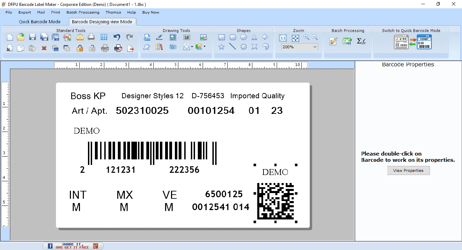Expand the frame style dropdown arrow

pos(192,47)
